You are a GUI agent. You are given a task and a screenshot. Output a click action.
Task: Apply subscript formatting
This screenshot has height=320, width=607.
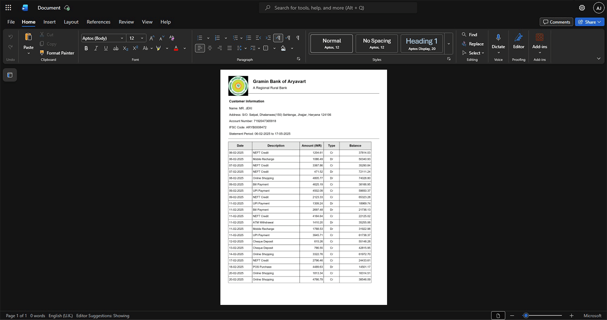126,48
